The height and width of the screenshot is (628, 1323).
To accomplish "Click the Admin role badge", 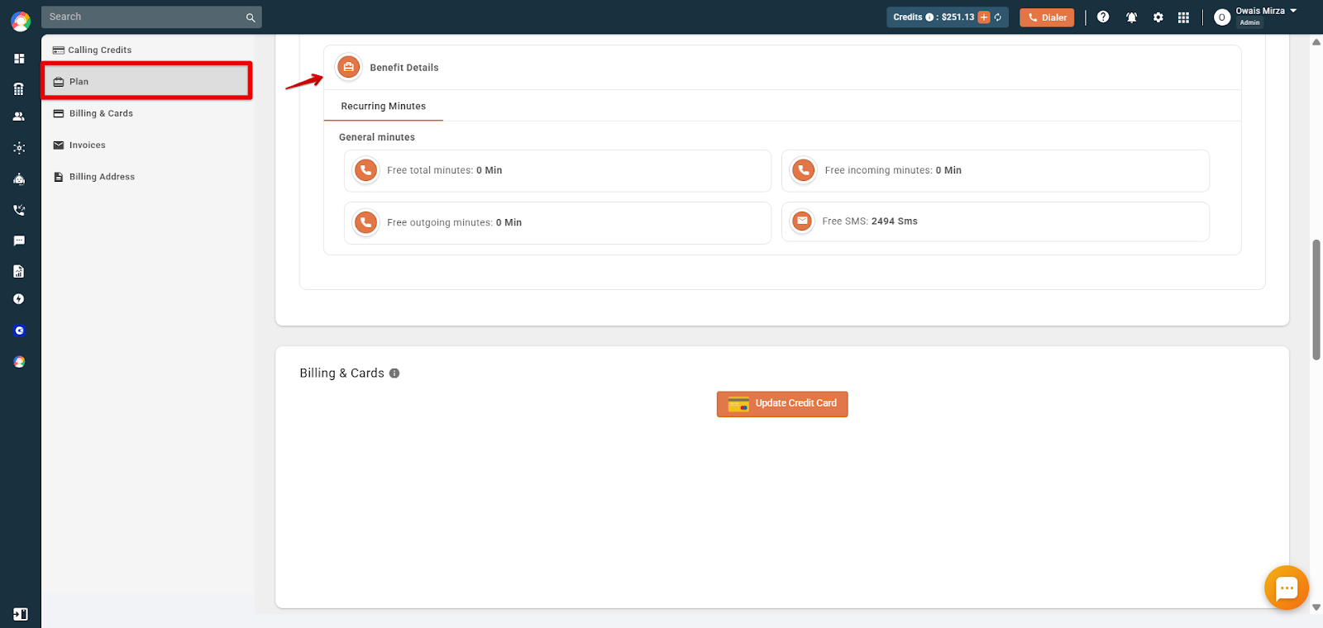I will click(1249, 22).
